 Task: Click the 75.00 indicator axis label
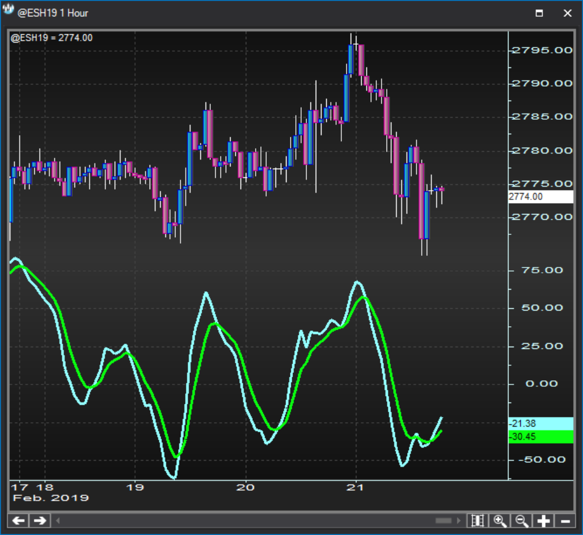(x=542, y=270)
